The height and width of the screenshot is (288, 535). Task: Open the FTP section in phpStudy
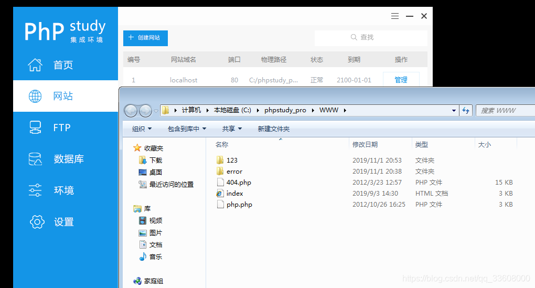(66, 127)
